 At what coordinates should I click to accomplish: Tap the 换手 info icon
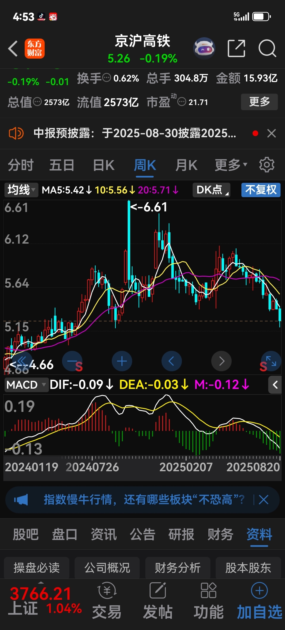tap(107, 78)
